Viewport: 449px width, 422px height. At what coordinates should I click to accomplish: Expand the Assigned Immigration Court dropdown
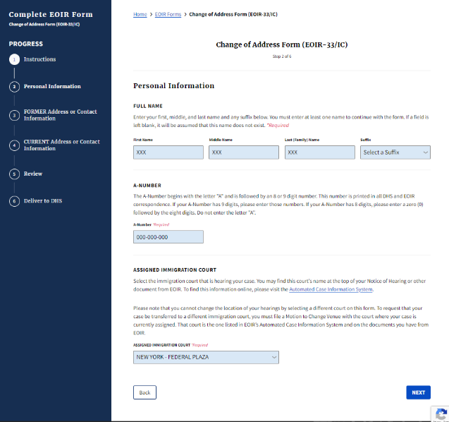(x=206, y=358)
